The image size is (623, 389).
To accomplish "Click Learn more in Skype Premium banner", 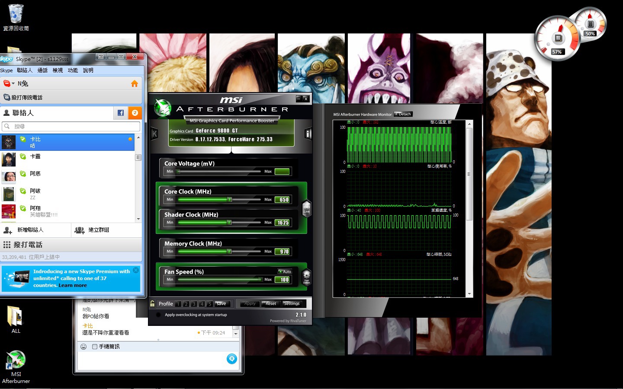I will pyautogui.click(x=73, y=285).
